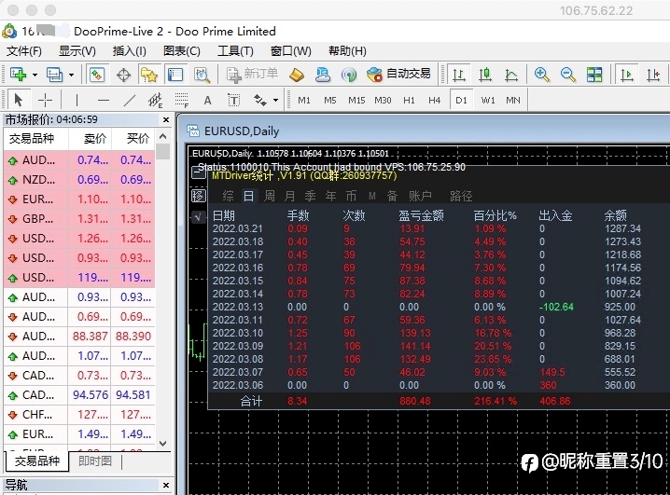
Task: Open the new chart dropdown arrow
Action: point(35,76)
